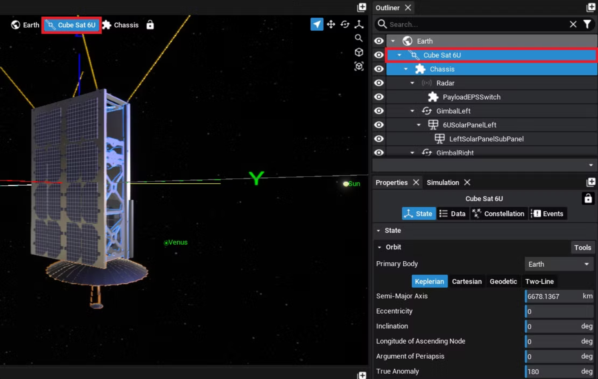Collapse the Radar tree node

point(412,83)
